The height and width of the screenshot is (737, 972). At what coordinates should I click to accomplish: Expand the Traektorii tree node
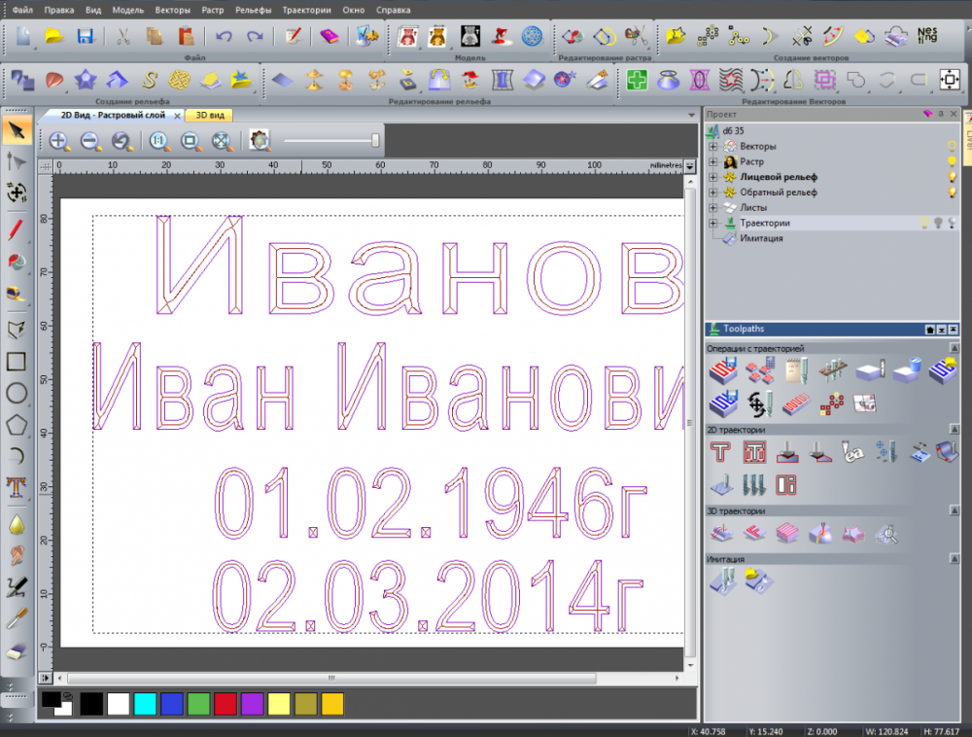712,223
